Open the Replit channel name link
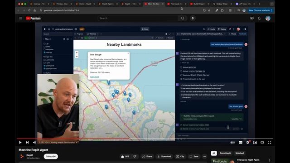The height and width of the screenshot is (163, 290). [29, 155]
